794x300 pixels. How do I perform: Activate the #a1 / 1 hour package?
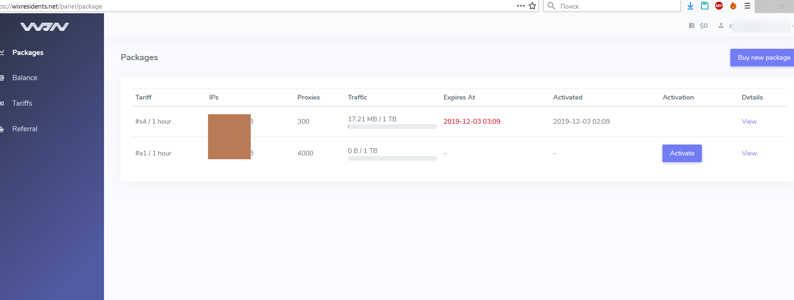[682, 153]
